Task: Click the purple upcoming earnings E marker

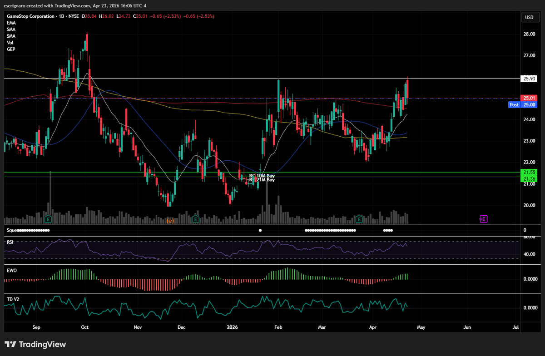Action: point(483,219)
